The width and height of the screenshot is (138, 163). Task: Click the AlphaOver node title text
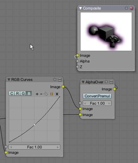tap(94, 82)
